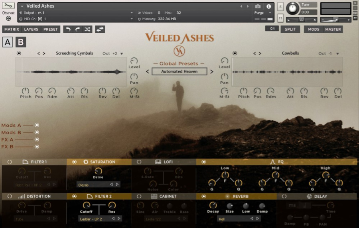Viewport: 359px width, 228px height.
Task: Solo the instrument with S button
Action: 280,7
